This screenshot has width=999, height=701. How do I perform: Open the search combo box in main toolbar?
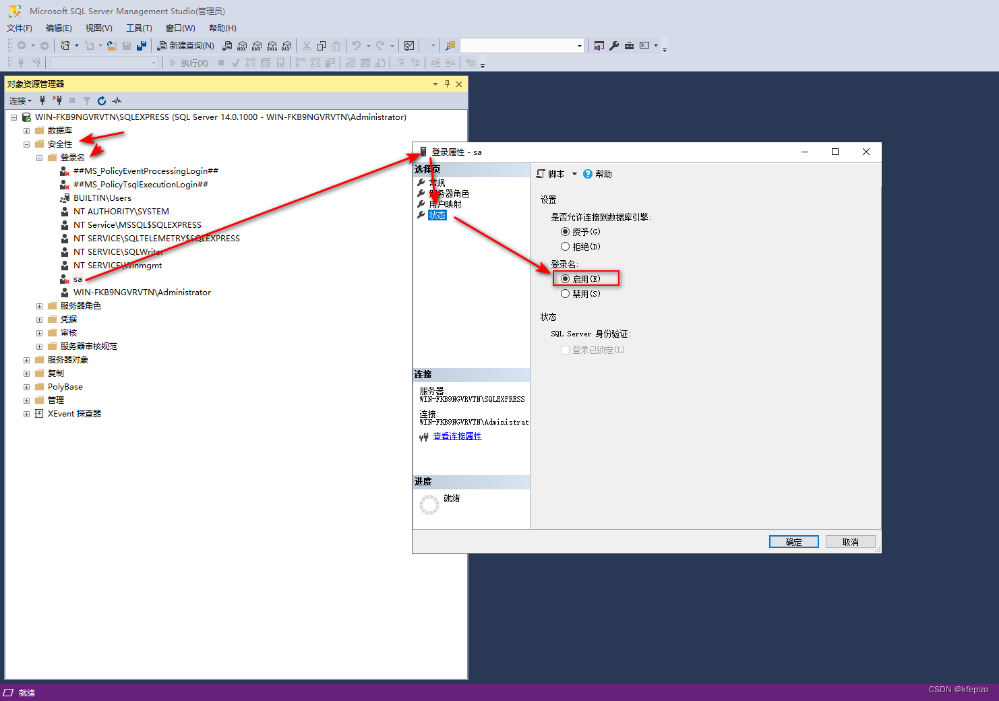[x=522, y=46]
